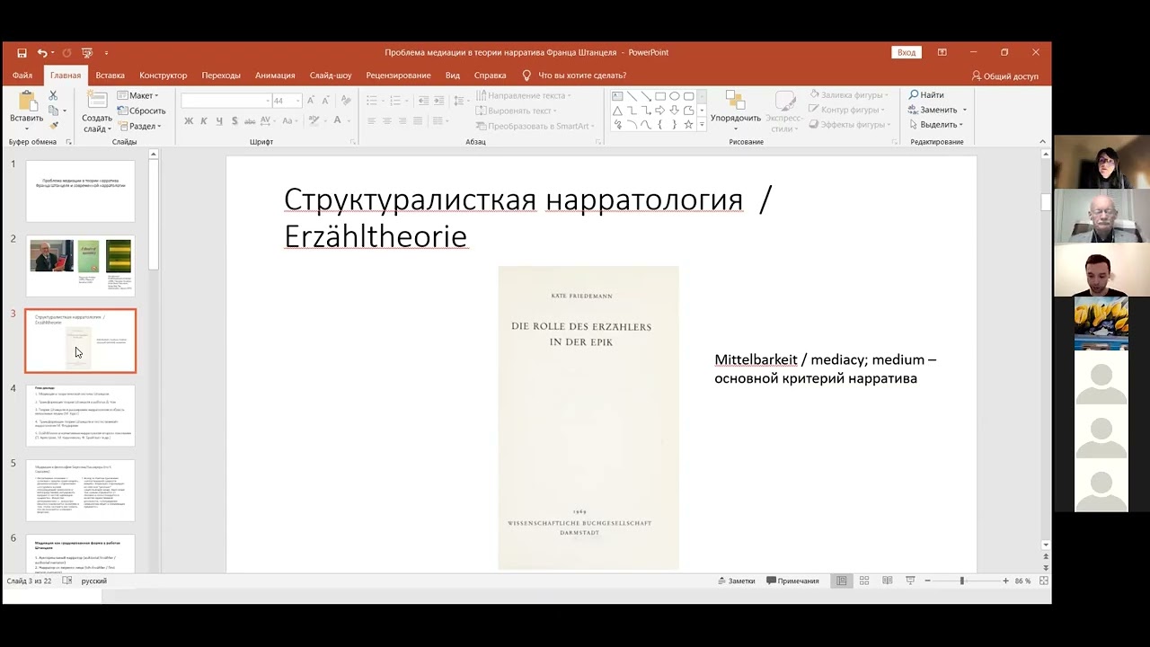Pick the block right arrow shape
The image size is (1150, 647).
tap(660, 111)
